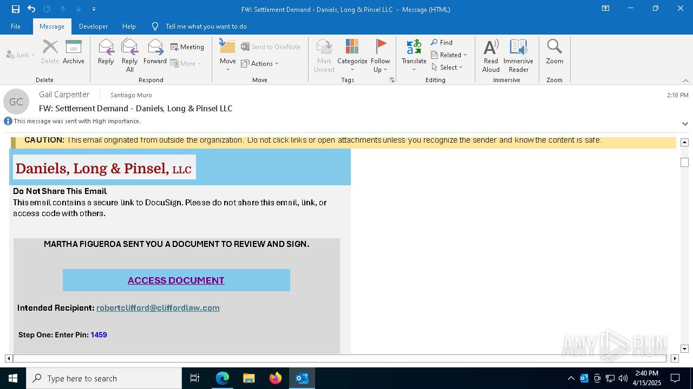Open the Windows Start menu
The width and height of the screenshot is (693, 389).
(13, 378)
